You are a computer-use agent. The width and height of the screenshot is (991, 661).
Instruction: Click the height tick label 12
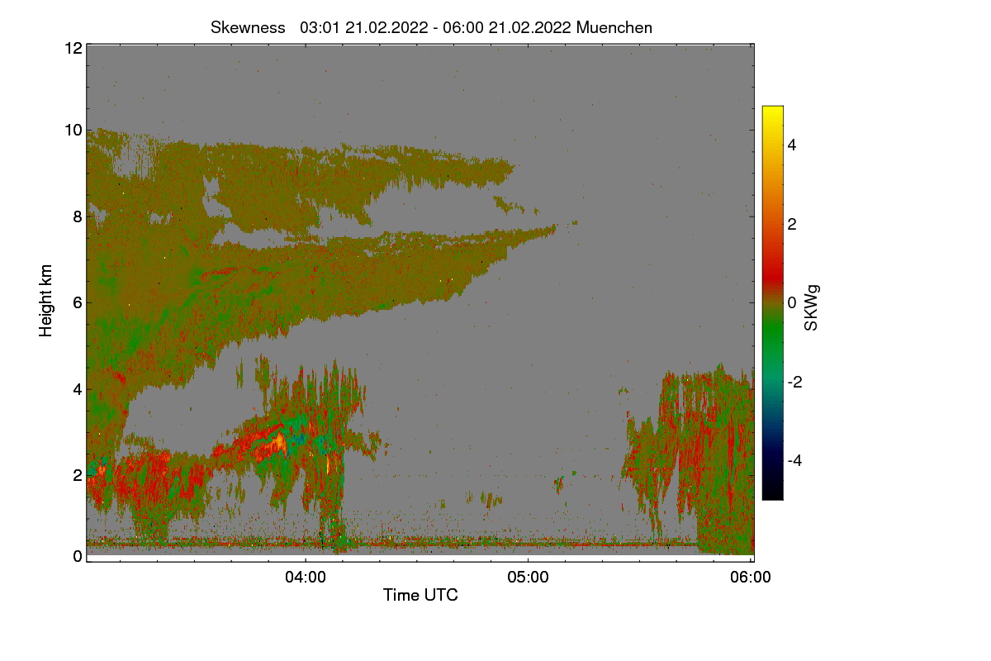72,48
